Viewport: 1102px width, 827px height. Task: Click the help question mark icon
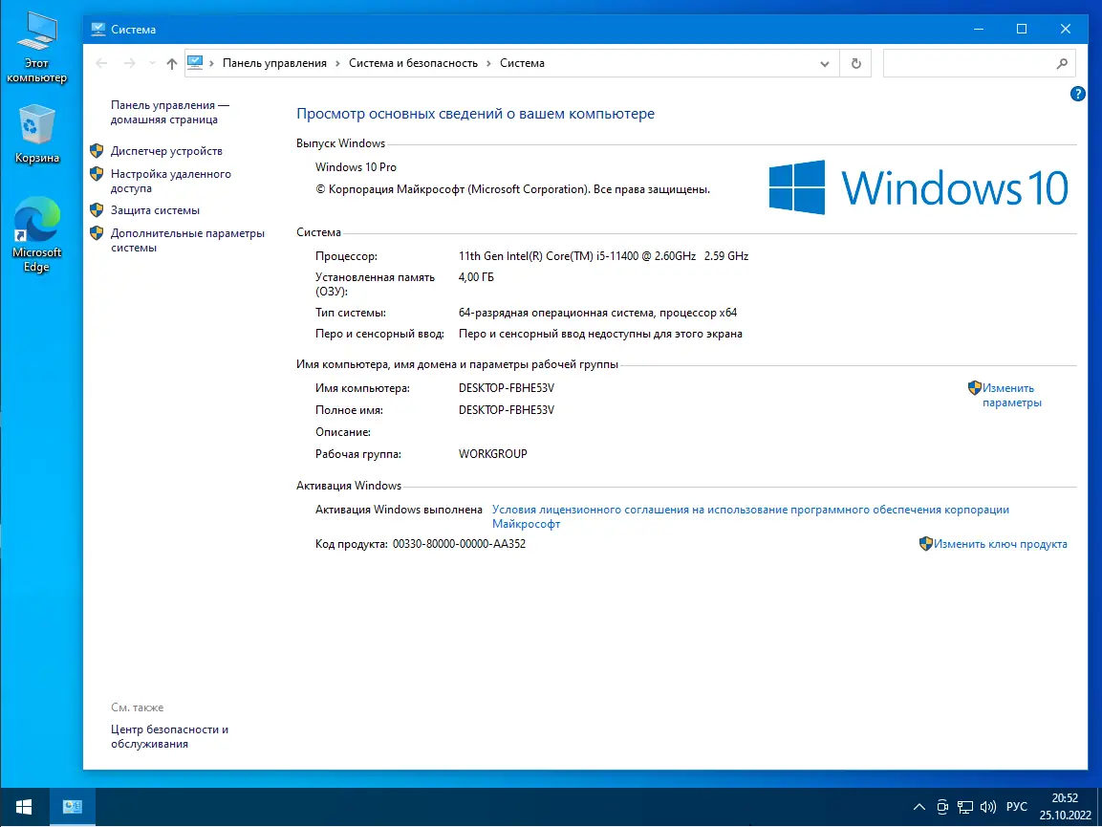(1077, 94)
